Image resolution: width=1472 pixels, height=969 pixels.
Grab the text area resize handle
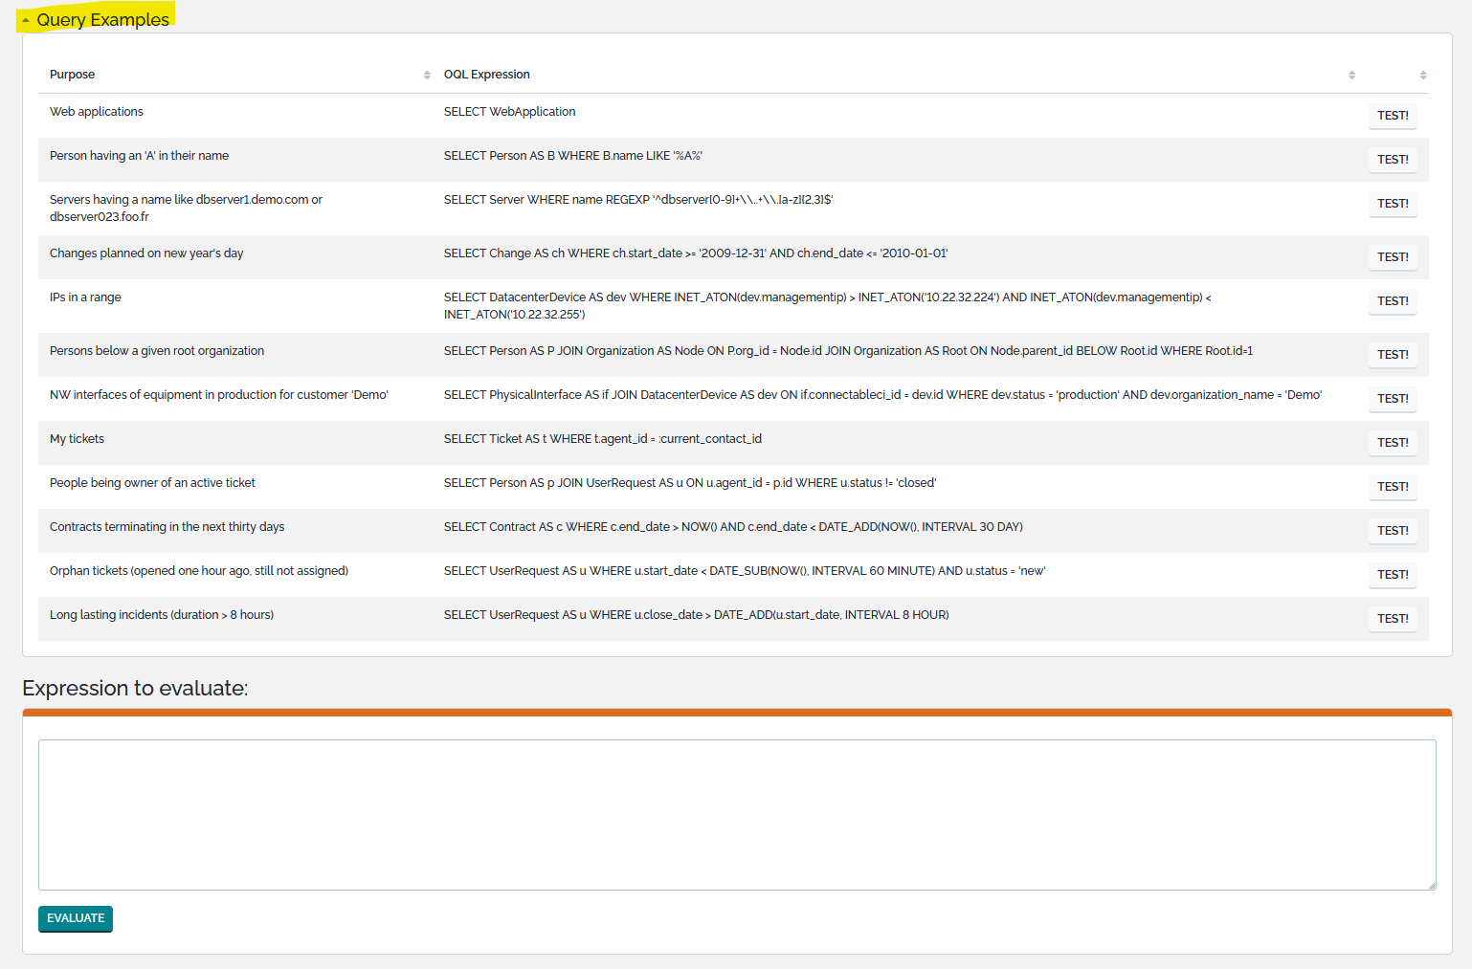pyautogui.click(x=1432, y=886)
